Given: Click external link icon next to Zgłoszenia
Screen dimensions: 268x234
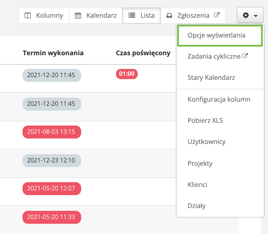Looking at the screenshot, I should [x=216, y=15].
